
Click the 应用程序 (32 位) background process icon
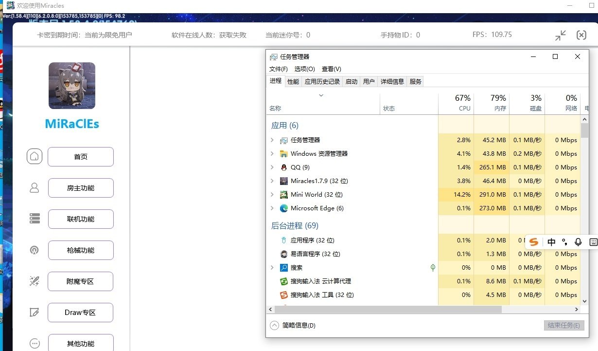tap(284, 240)
